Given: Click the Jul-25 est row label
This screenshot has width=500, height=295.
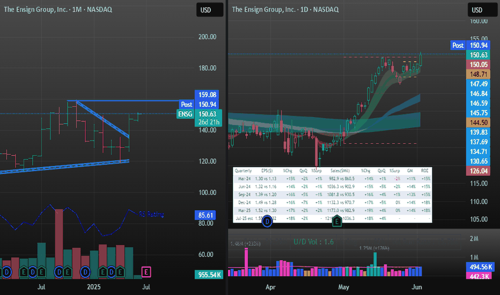Looking at the screenshot, I should 244,219.
